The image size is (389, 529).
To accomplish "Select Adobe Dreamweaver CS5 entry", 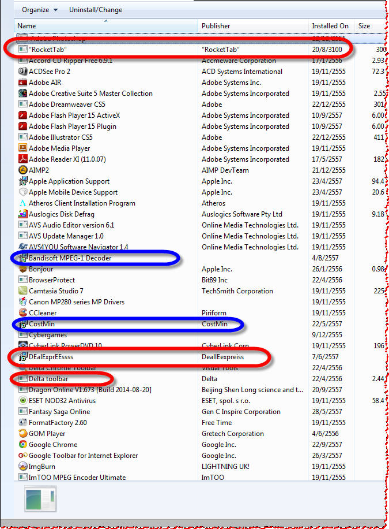I will click(x=67, y=105).
